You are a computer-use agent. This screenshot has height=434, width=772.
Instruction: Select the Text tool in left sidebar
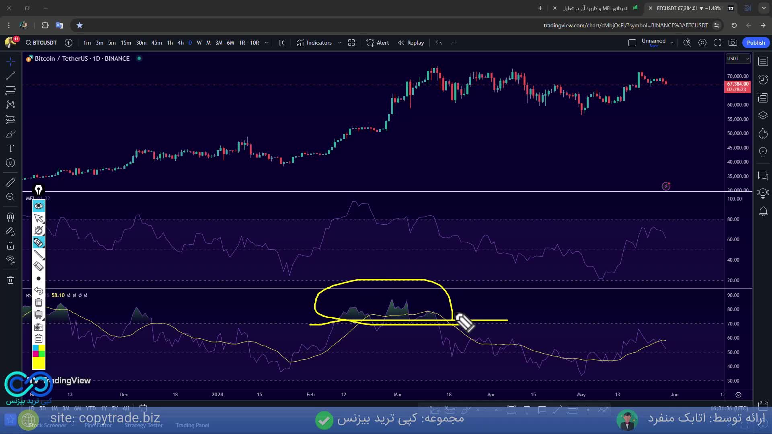10,148
